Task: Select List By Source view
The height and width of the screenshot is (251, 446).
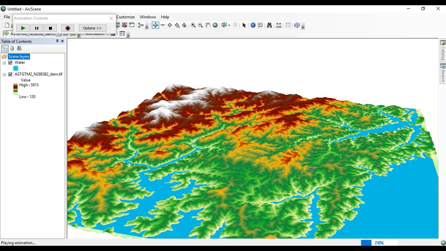Action: (12, 49)
